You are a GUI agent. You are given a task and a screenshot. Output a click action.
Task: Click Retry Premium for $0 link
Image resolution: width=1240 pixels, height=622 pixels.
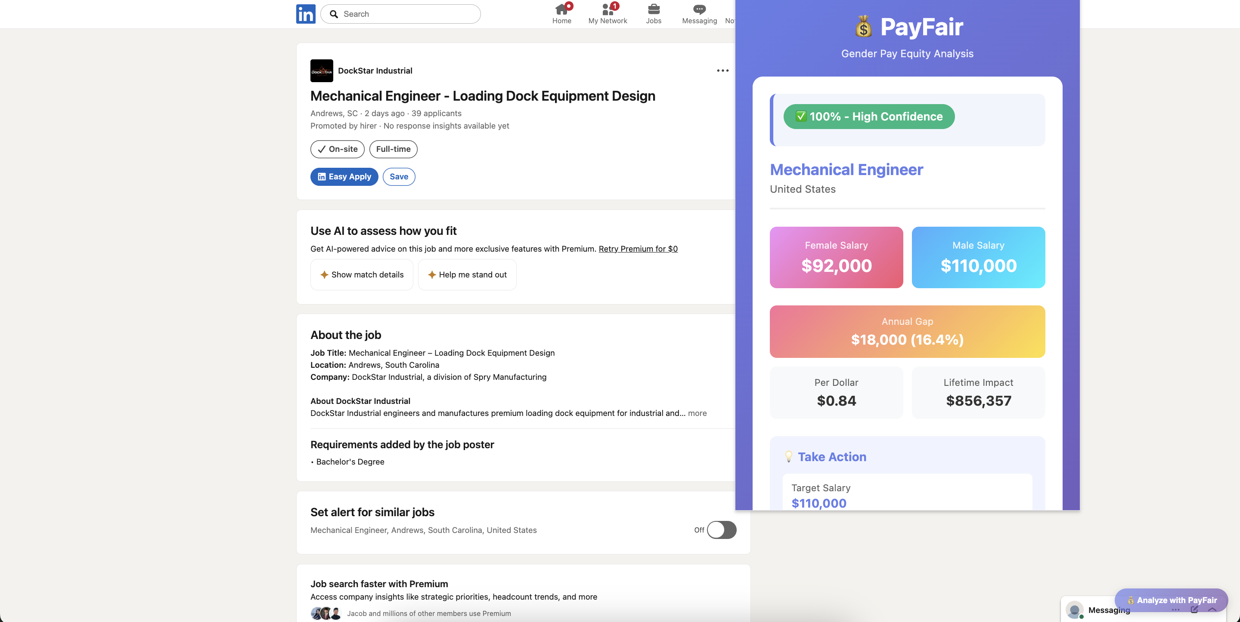[x=638, y=249]
